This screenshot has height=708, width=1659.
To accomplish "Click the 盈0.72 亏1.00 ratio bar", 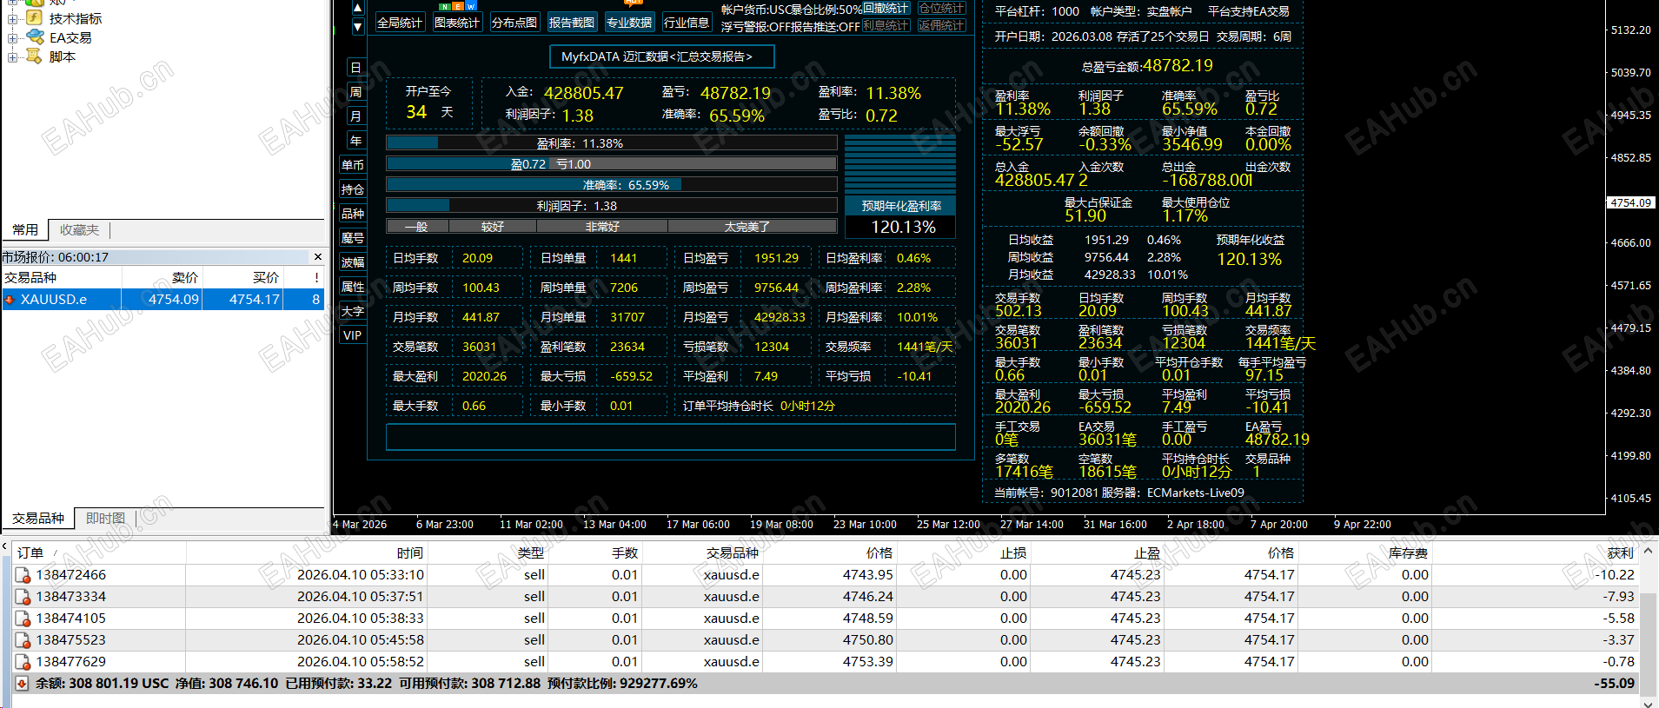I will pyautogui.click(x=612, y=164).
